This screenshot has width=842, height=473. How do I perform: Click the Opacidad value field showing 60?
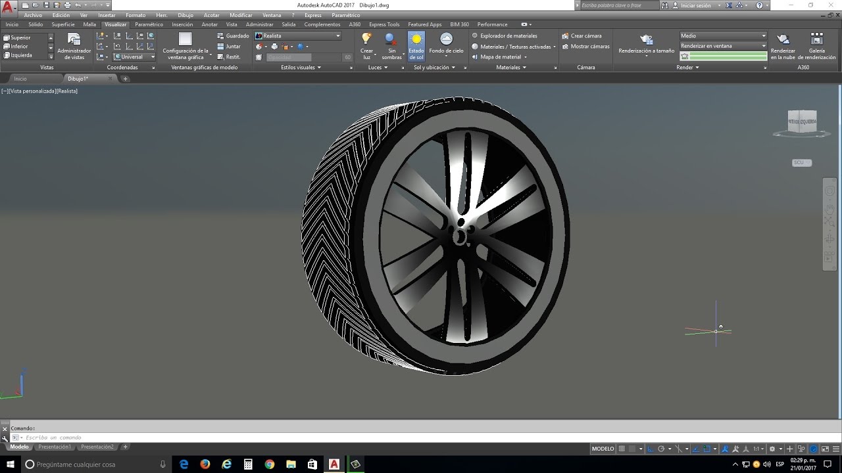(x=347, y=57)
